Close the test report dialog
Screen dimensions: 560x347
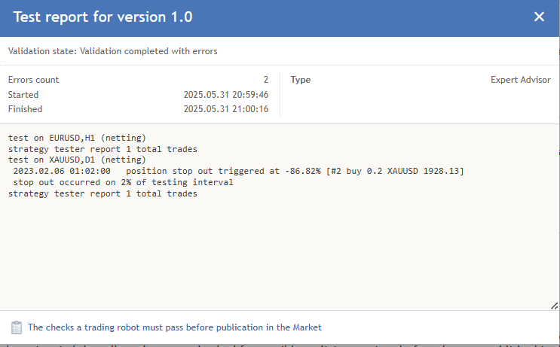(x=539, y=17)
